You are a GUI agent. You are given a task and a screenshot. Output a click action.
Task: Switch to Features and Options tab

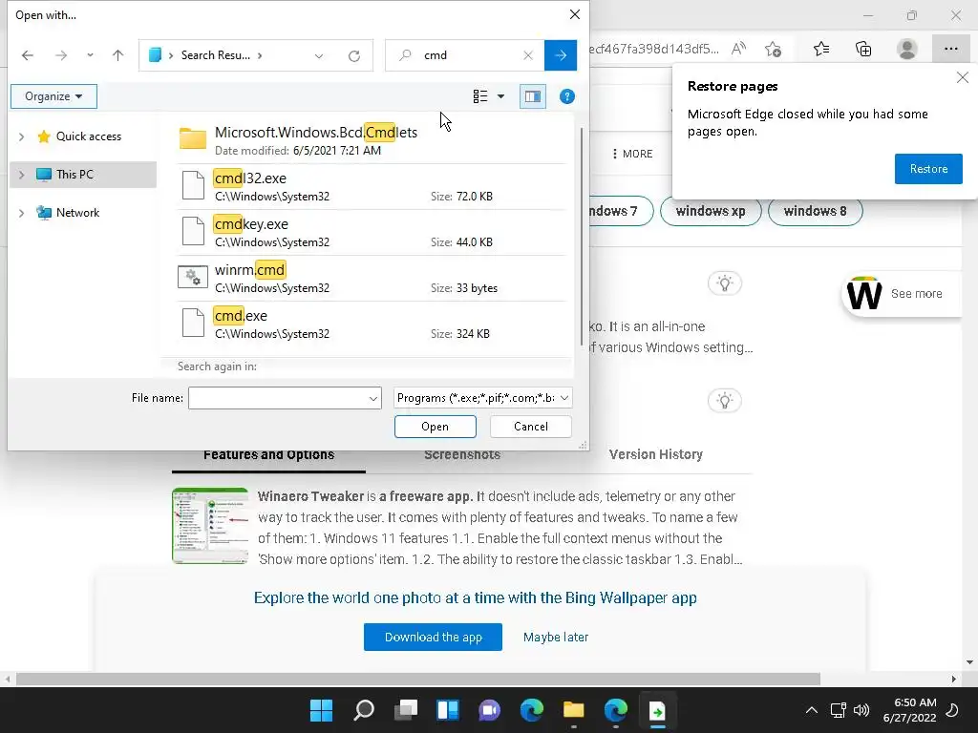268,455
